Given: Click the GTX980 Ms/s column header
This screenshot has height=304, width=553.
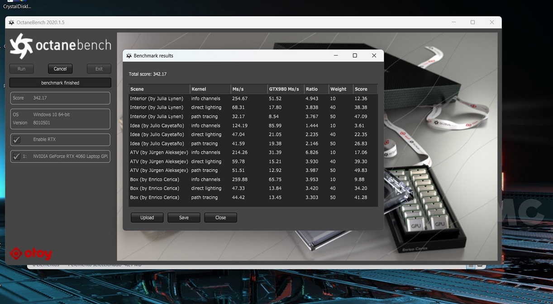Looking at the screenshot, I should [285, 89].
